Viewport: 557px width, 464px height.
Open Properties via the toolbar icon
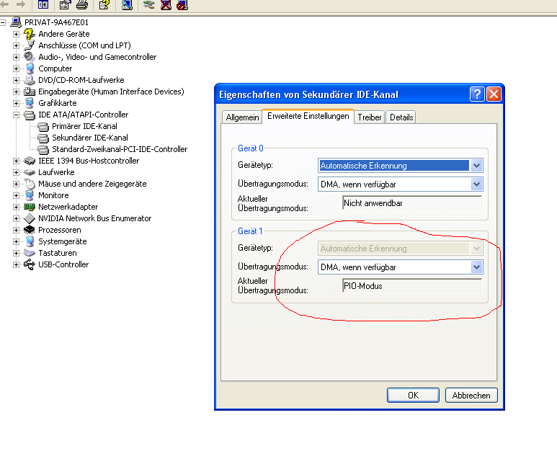click(x=65, y=4)
